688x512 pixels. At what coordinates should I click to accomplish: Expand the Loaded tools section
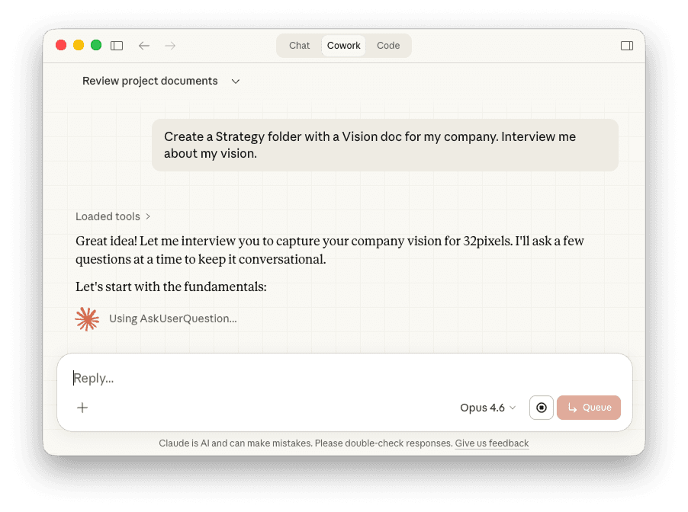click(x=113, y=216)
